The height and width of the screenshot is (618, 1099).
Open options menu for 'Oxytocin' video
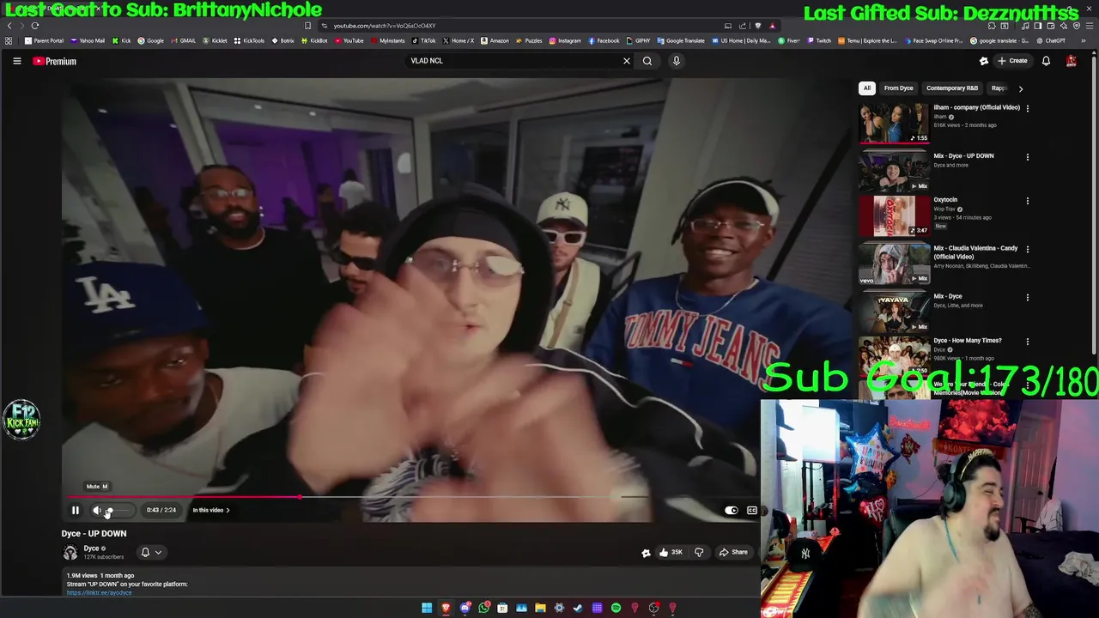[x=1028, y=201]
